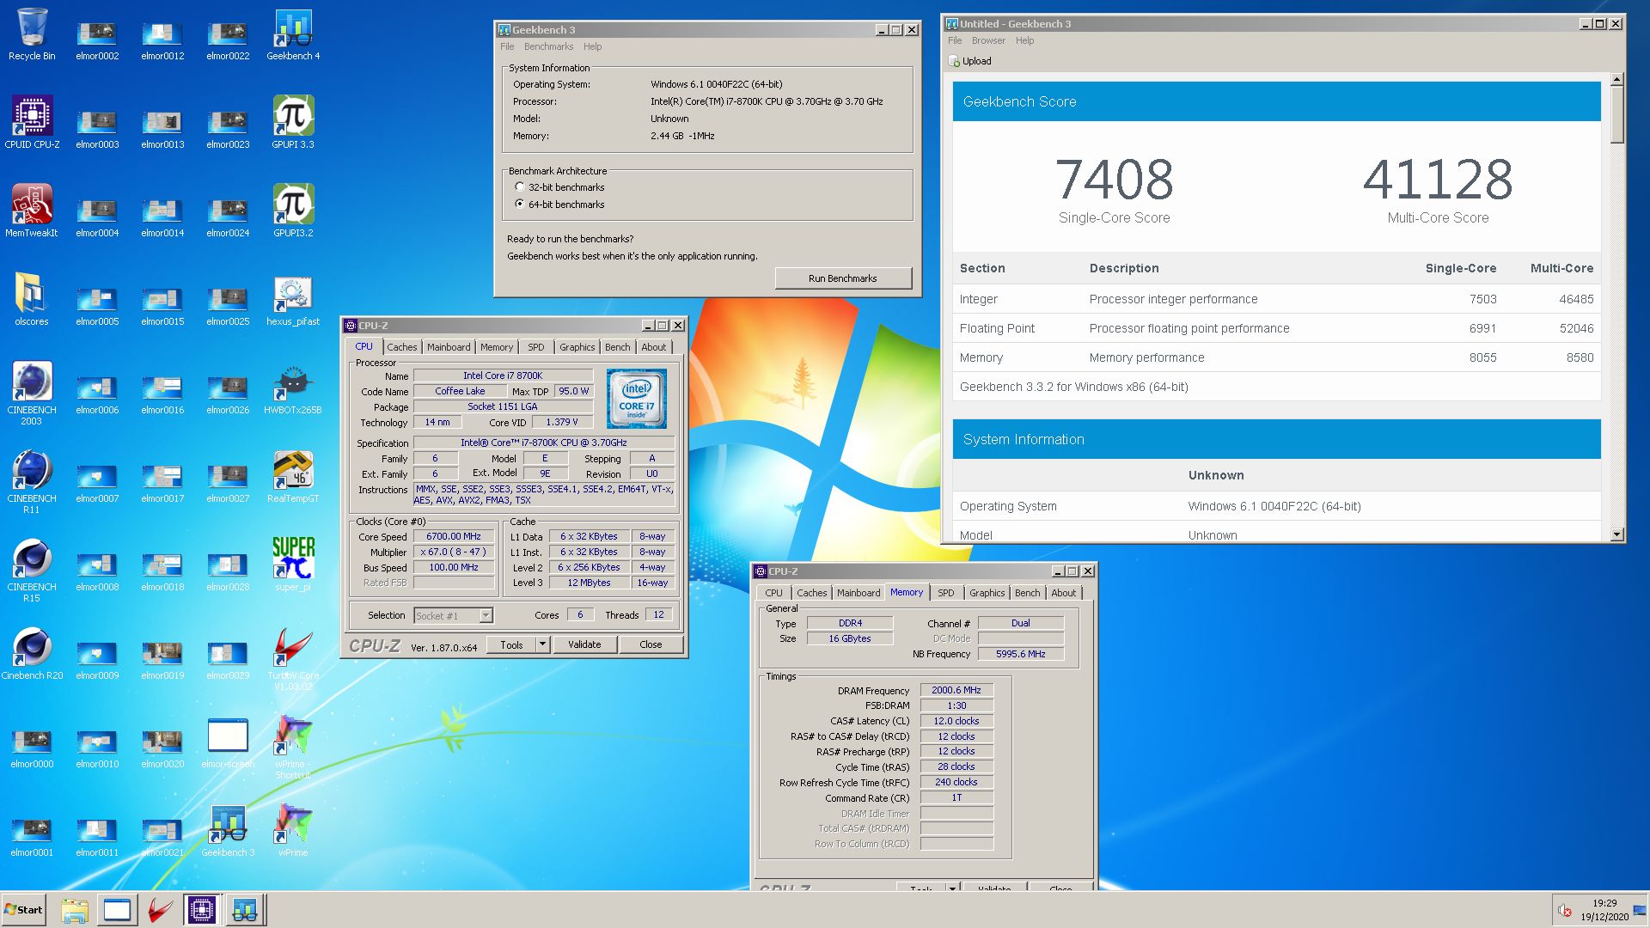
Task: Switch to Memory tab in upper CPU-Z
Action: click(497, 347)
